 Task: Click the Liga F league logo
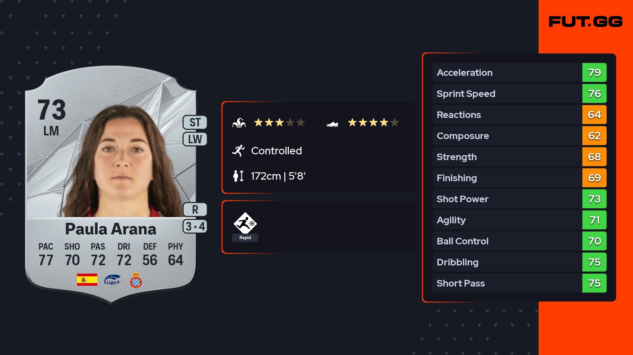pyautogui.click(x=112, y=280)
